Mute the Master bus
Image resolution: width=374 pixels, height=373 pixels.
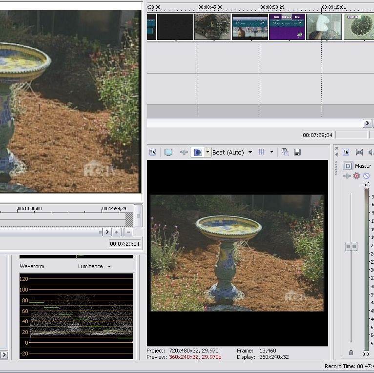[366, 176]
